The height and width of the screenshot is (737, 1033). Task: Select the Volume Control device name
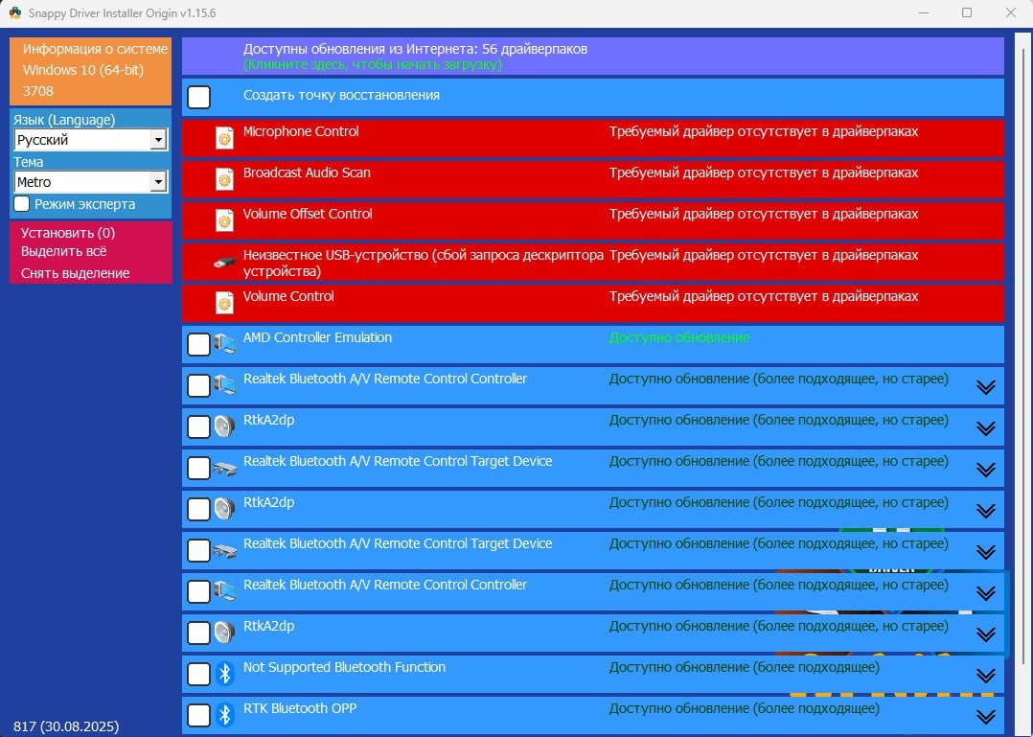[x=288, y=296]
